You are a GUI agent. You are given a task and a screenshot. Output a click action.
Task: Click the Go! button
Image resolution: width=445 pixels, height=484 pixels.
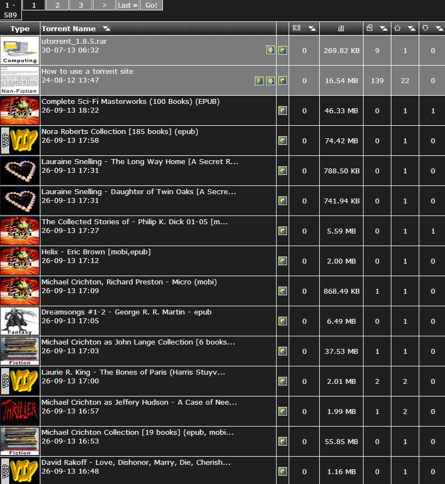pos(151,5)
